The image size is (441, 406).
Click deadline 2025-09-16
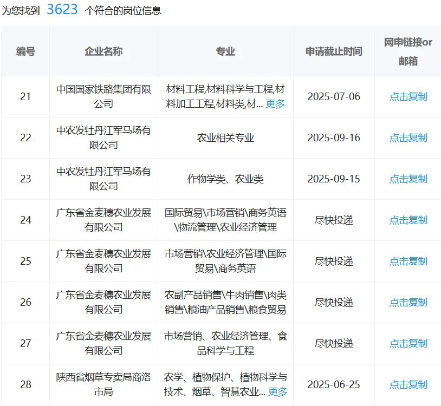[334, 137]
